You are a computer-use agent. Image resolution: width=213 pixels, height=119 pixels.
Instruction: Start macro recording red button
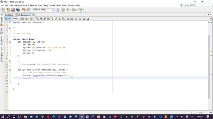click(76, 19)
